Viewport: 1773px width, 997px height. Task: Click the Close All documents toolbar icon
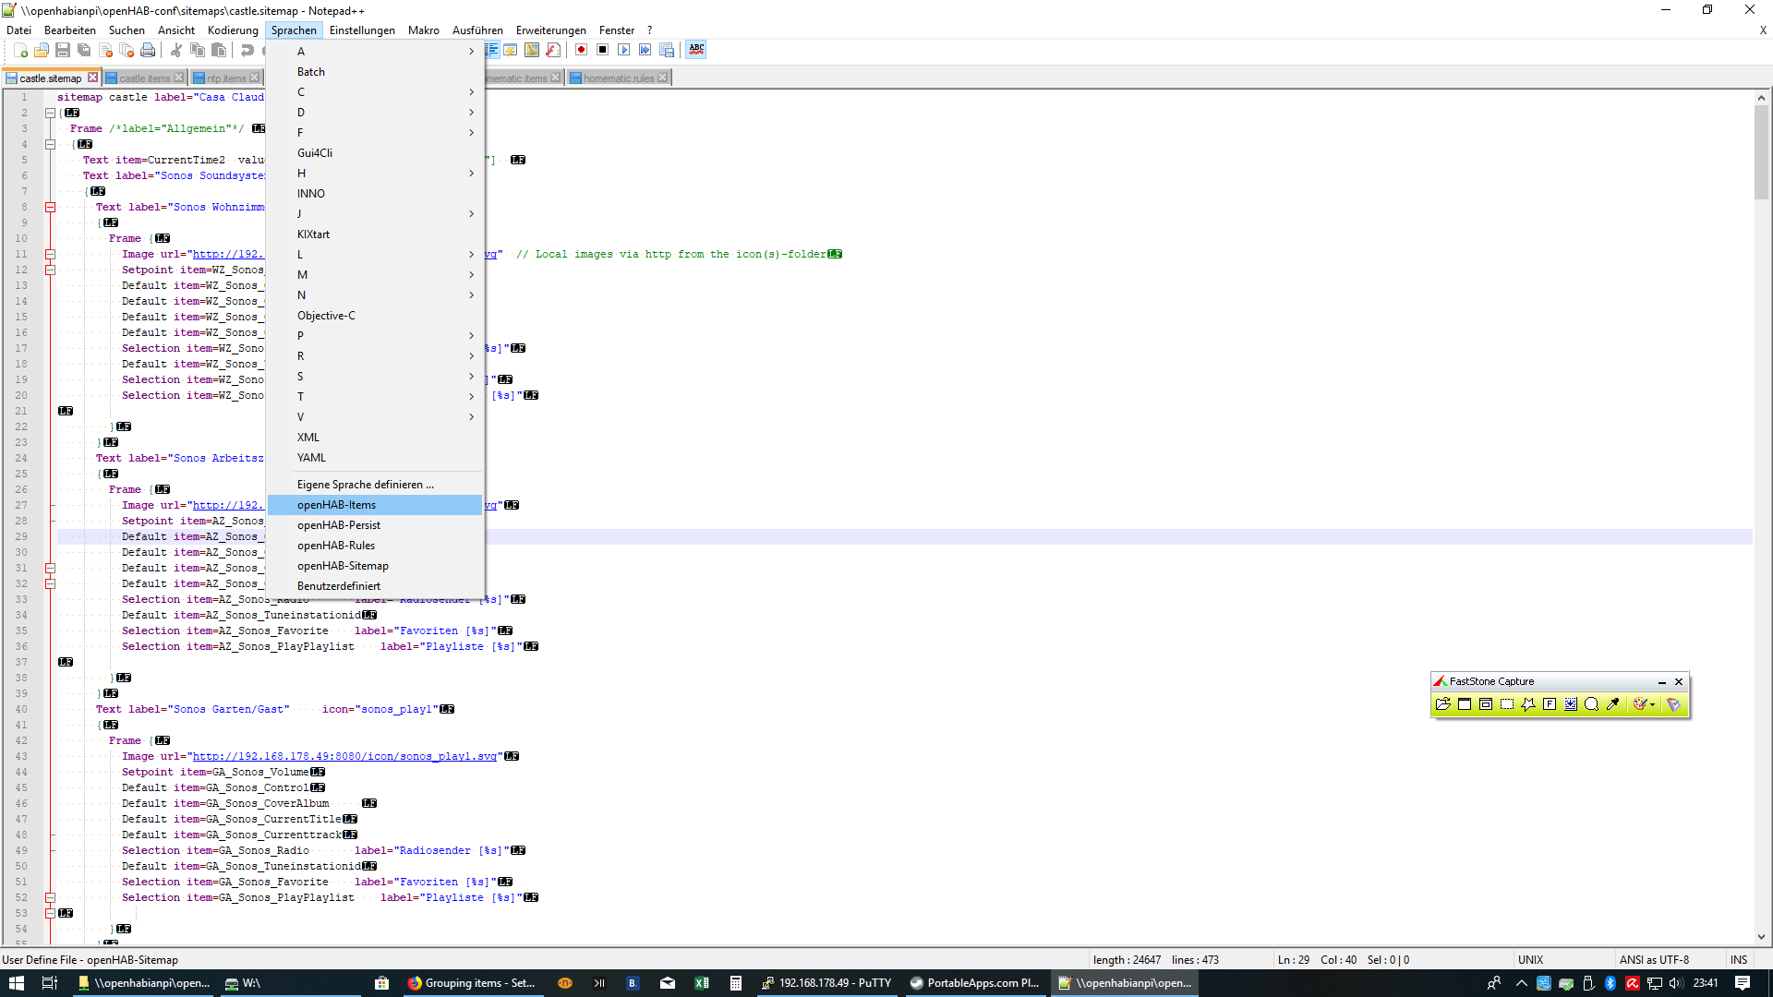127,51
